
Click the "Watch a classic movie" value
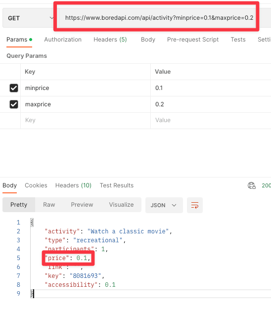point(128,231)
